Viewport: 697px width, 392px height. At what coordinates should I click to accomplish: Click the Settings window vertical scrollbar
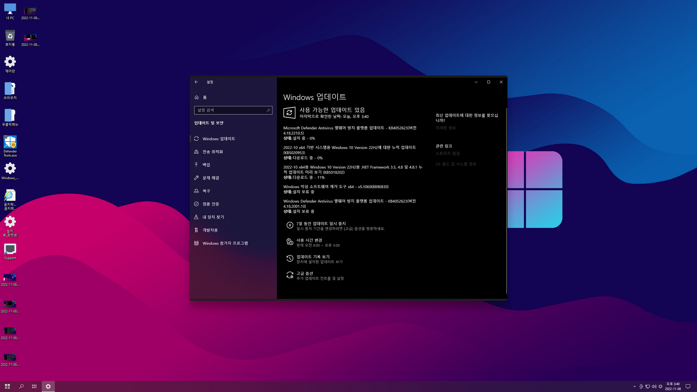506,200
